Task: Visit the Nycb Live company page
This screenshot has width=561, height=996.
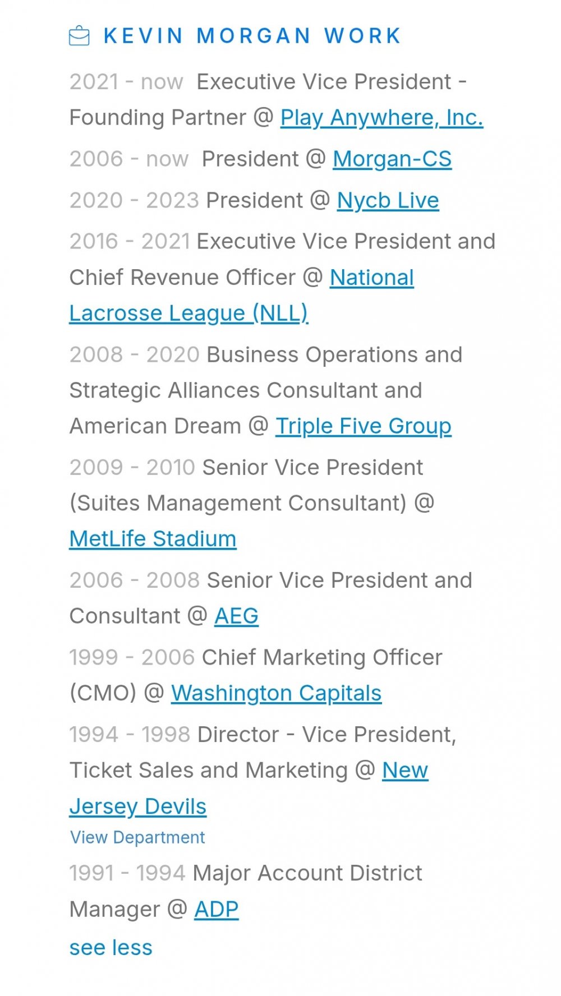Action: click(388, 200)
